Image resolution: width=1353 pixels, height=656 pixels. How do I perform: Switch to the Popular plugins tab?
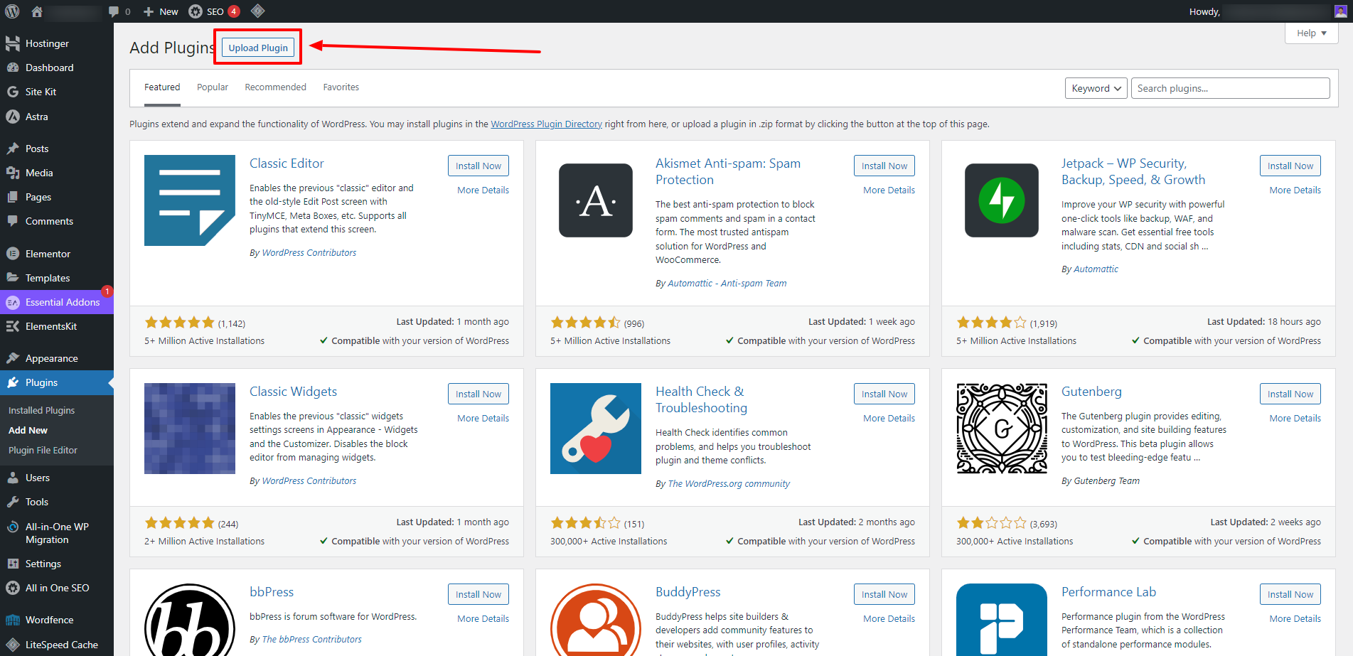[213, 87]
